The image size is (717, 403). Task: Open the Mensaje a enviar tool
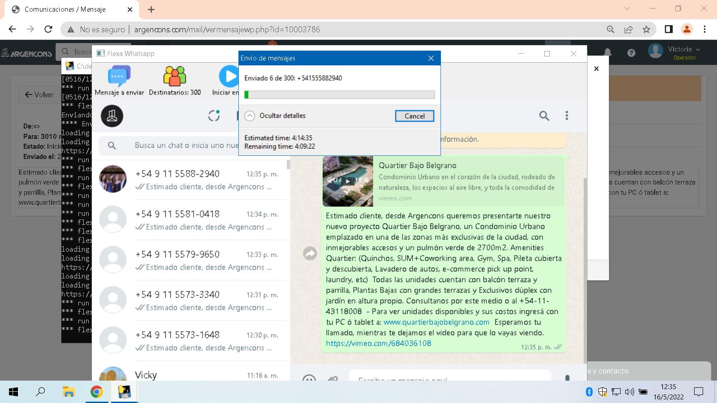[x=119, y=81]
